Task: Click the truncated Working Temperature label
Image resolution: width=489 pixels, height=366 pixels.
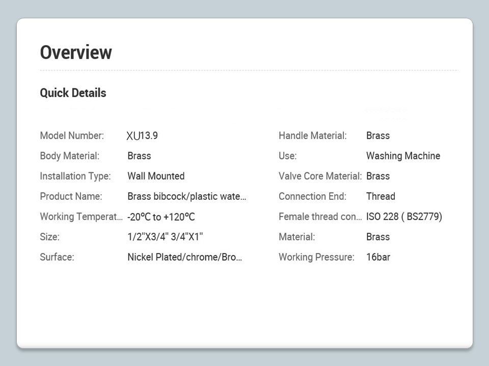Action: (81, 217)
